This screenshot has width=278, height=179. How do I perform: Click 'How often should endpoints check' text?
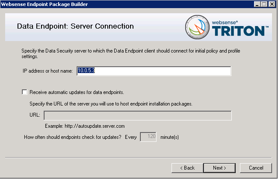(73, 137)
